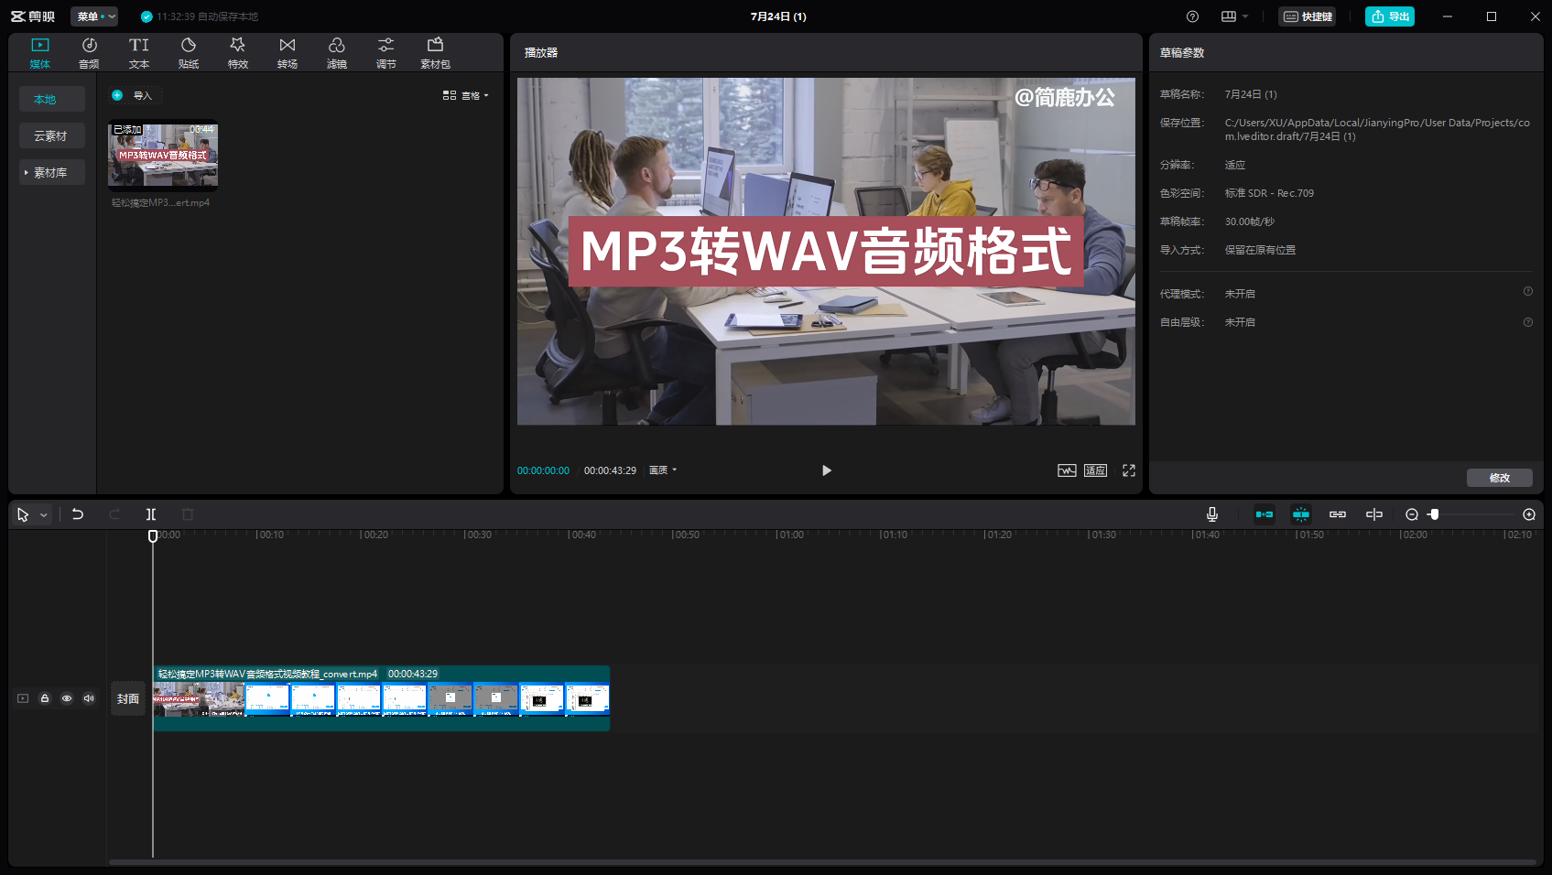1552x875 pixels.
Task: Open the Transitions (转场) panel
Action: pyautogui.click(x=288, y=53)
